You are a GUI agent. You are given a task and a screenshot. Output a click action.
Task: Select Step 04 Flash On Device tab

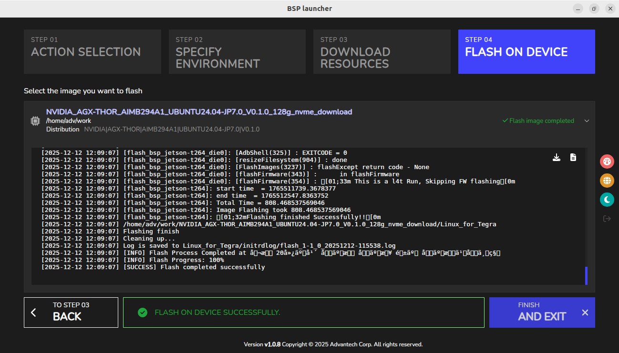[x=526, y=52]
